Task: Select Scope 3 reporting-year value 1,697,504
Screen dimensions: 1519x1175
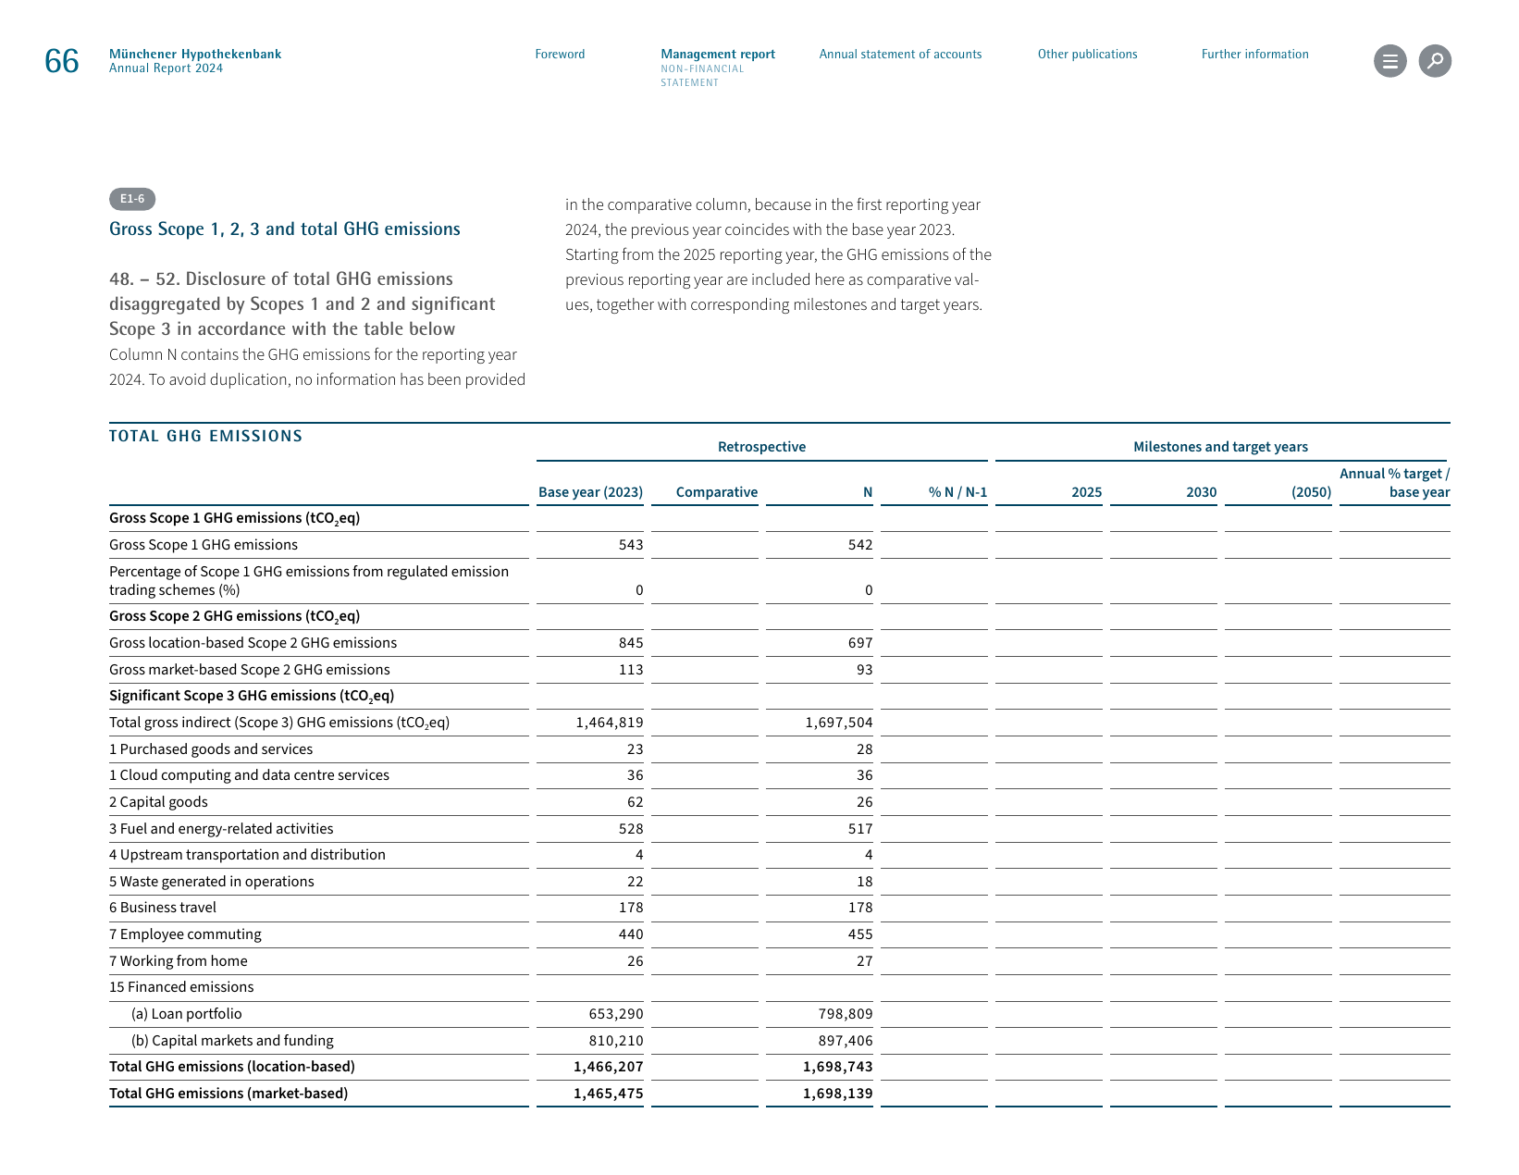Action: [x=838, y=723]
